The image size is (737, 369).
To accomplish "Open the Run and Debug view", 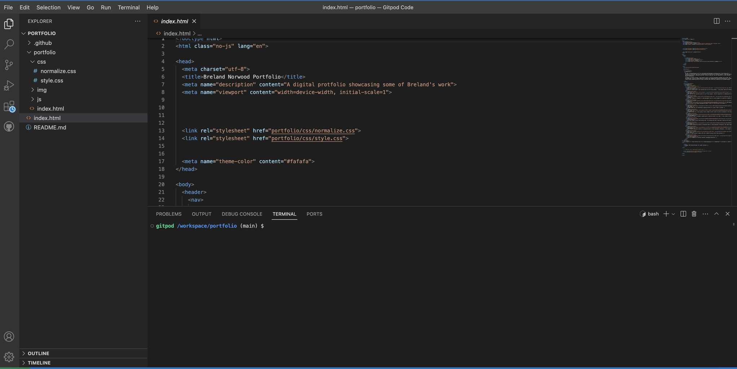I will coord(9,85).
